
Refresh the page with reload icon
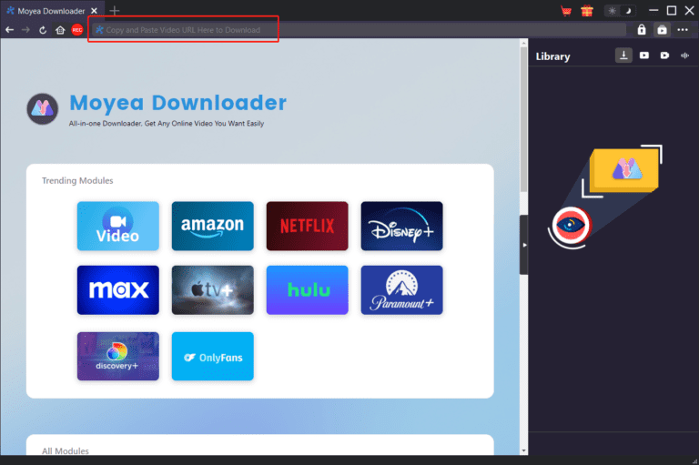tap(43, 30)
